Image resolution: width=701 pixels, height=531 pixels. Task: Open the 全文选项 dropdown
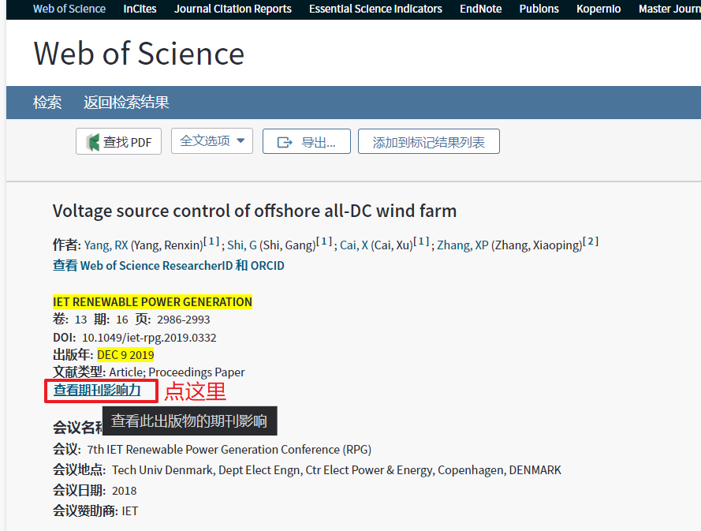tap(211, 140)
